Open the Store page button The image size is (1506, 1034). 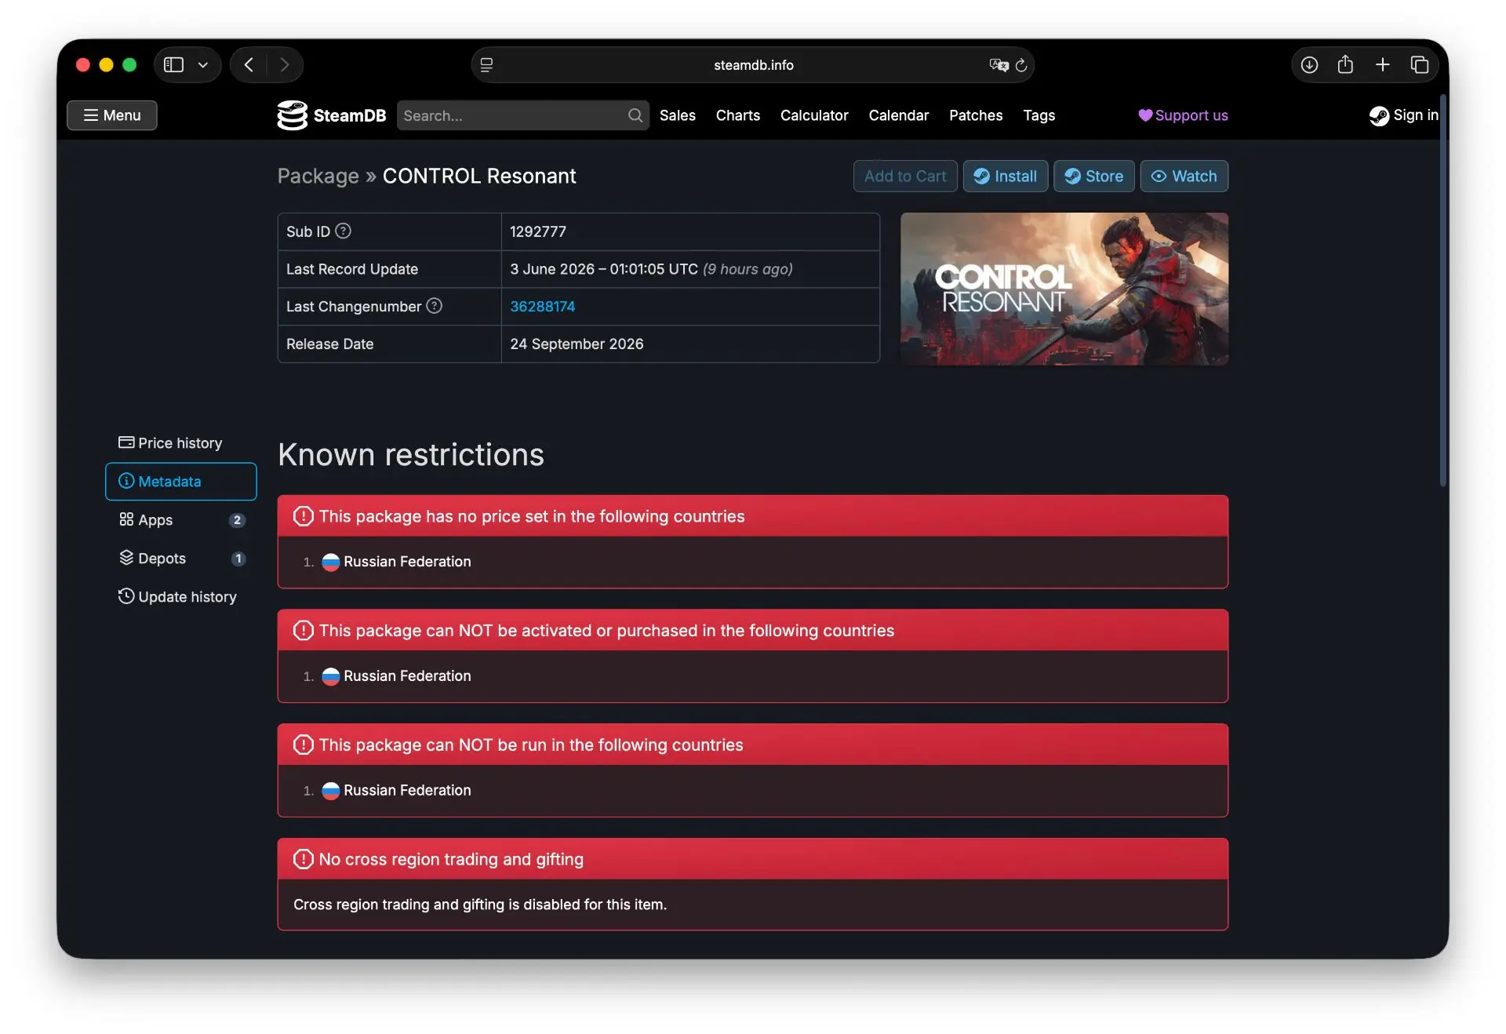(1094, 177)
